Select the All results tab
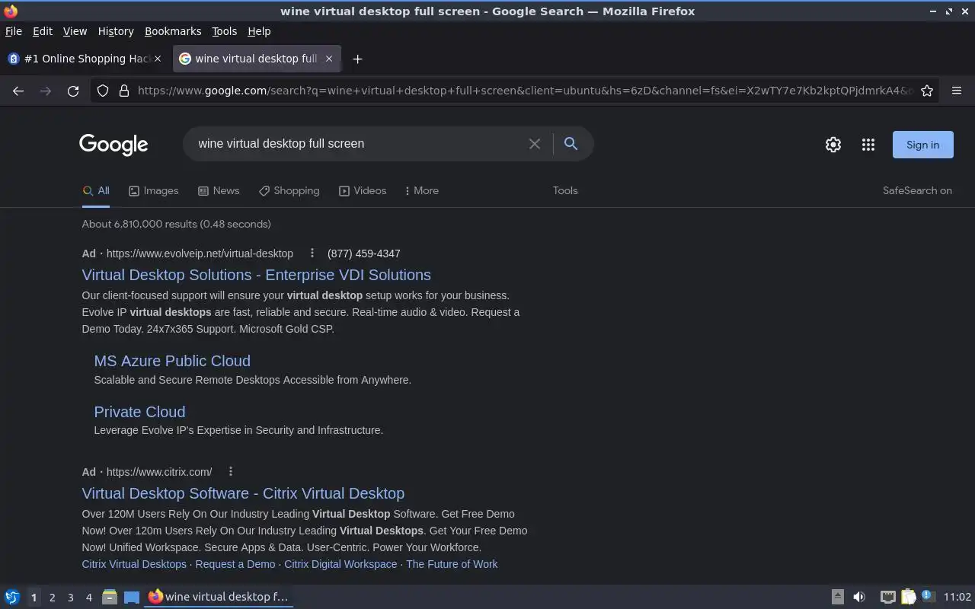Screen dimensions: 975x609 (96, 190)
